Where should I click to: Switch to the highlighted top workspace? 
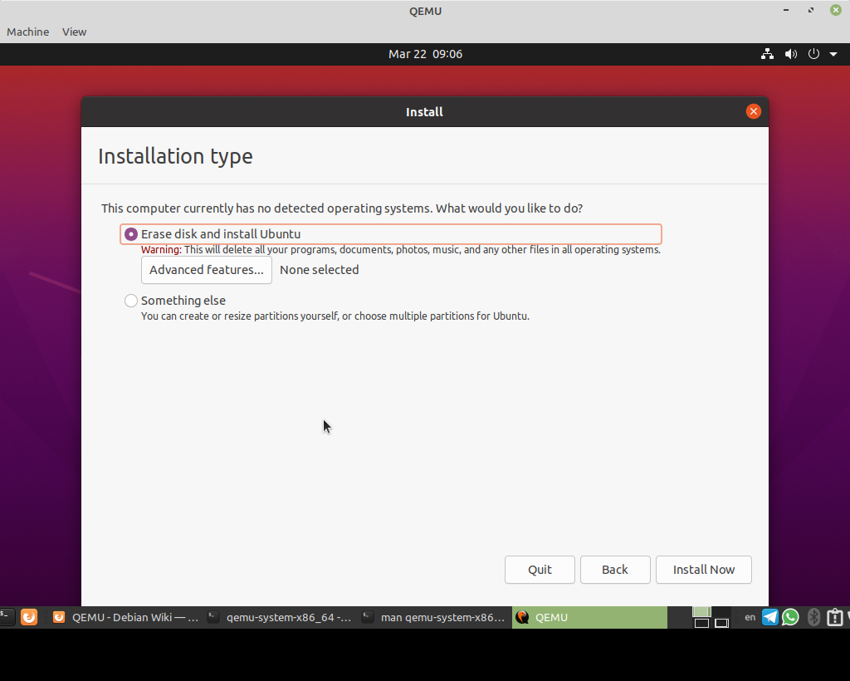click(x=701, y=612)
